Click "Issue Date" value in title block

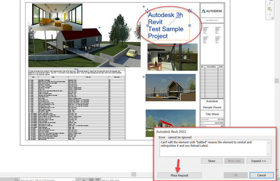pos(219,123)
